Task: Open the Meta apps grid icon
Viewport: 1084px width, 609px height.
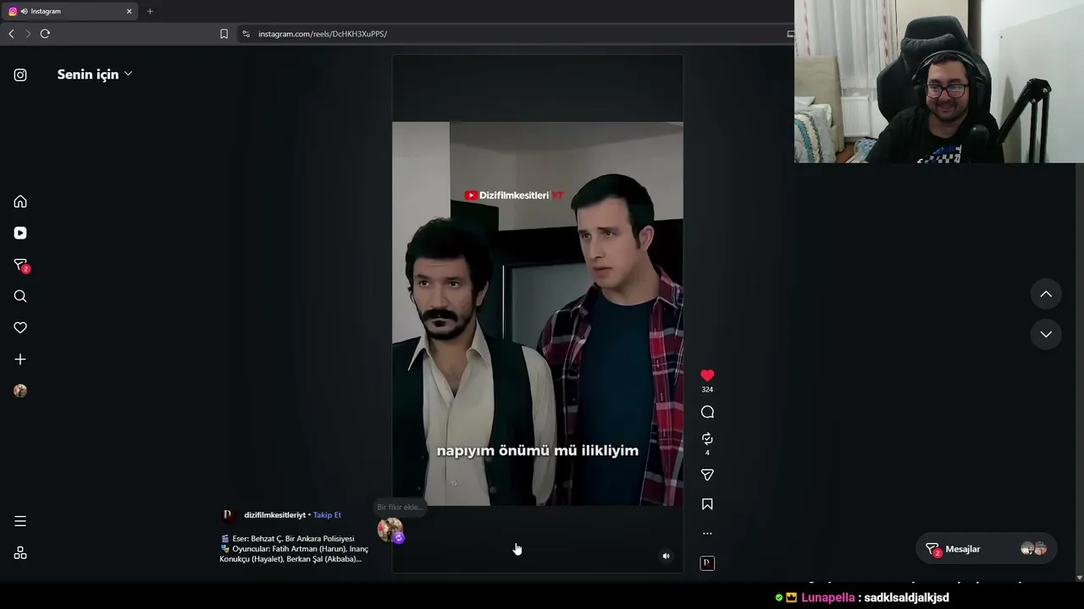Action: 20,553
